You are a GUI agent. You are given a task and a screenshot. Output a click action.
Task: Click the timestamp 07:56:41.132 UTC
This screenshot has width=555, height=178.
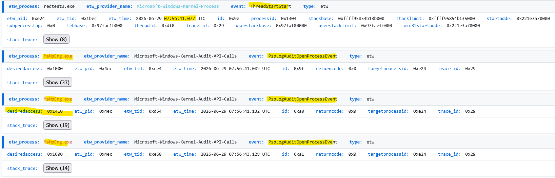235,111
